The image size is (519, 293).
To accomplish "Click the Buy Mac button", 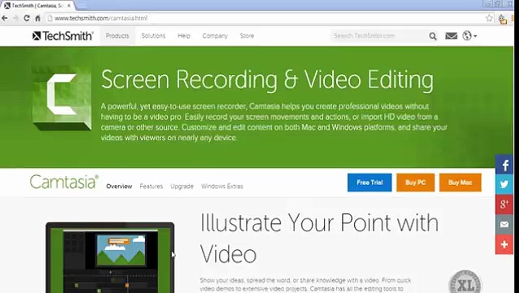I will click(460, 183).
